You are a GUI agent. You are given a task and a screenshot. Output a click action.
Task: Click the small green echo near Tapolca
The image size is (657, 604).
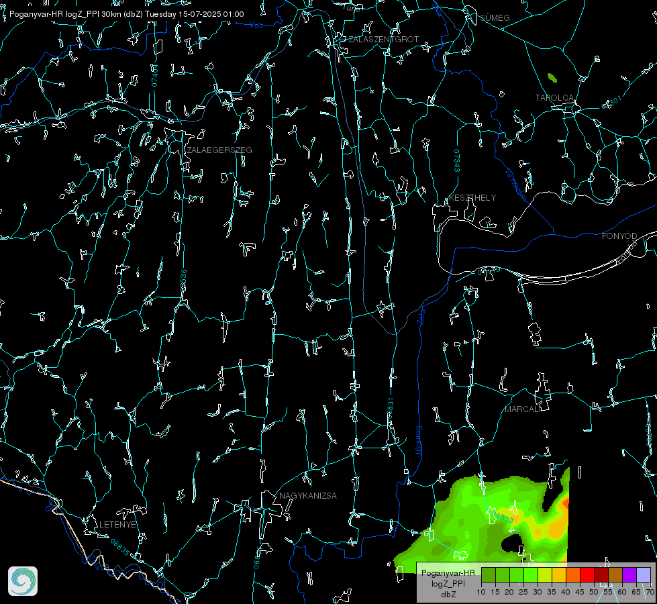coord(552,78)
